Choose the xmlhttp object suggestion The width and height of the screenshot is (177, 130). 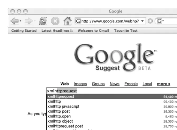tap(112, 121)
